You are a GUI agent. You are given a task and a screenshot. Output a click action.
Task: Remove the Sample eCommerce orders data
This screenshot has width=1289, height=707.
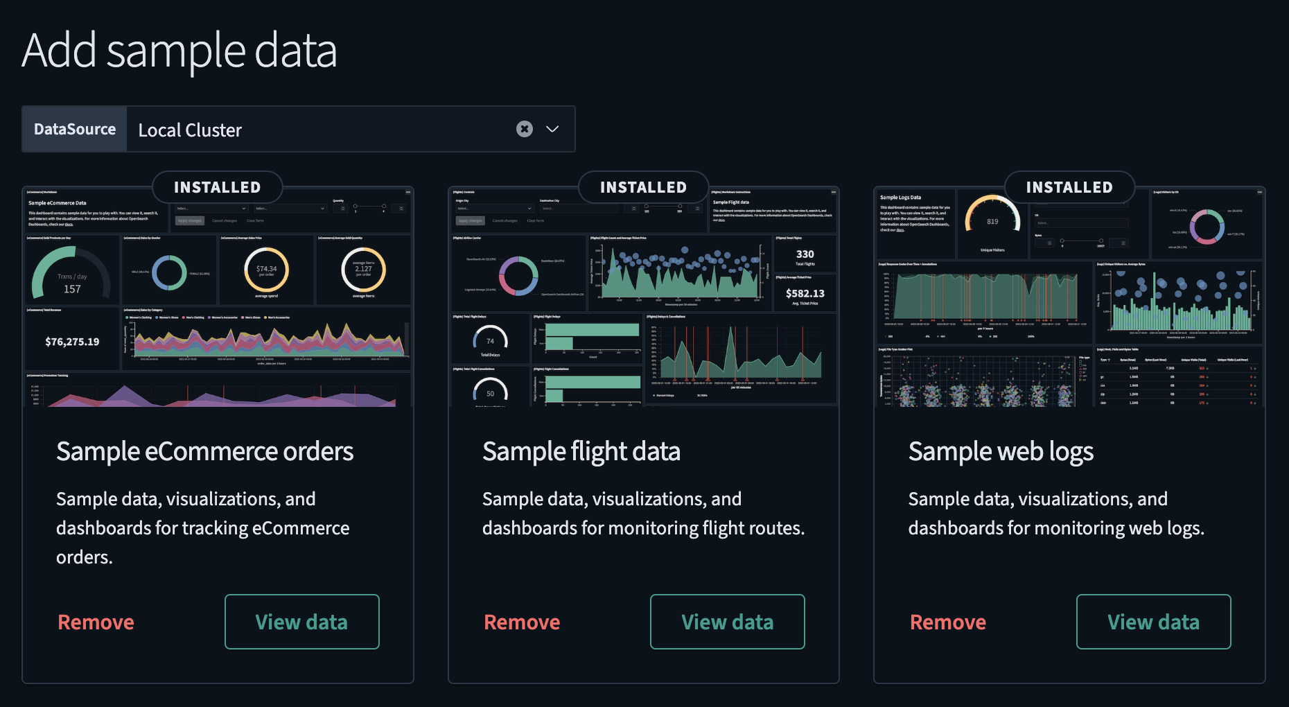tap(96, 622)
